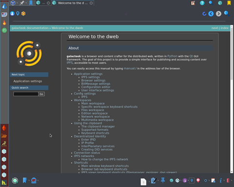Click the blue pushpin in bottom bar

[163, 180]
